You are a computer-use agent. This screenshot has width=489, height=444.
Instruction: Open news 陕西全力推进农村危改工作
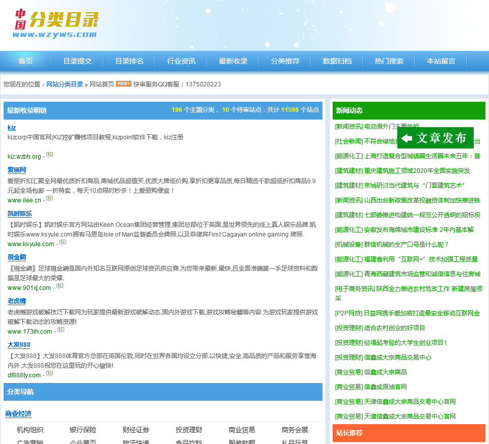409,293
